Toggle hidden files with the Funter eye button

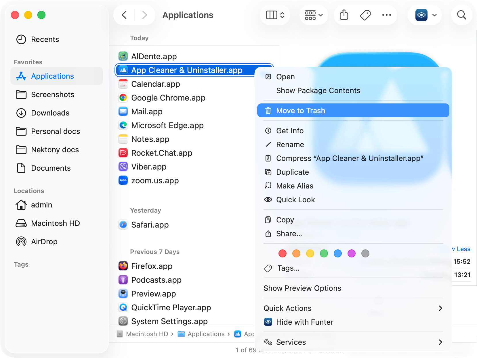coord(421,15)
